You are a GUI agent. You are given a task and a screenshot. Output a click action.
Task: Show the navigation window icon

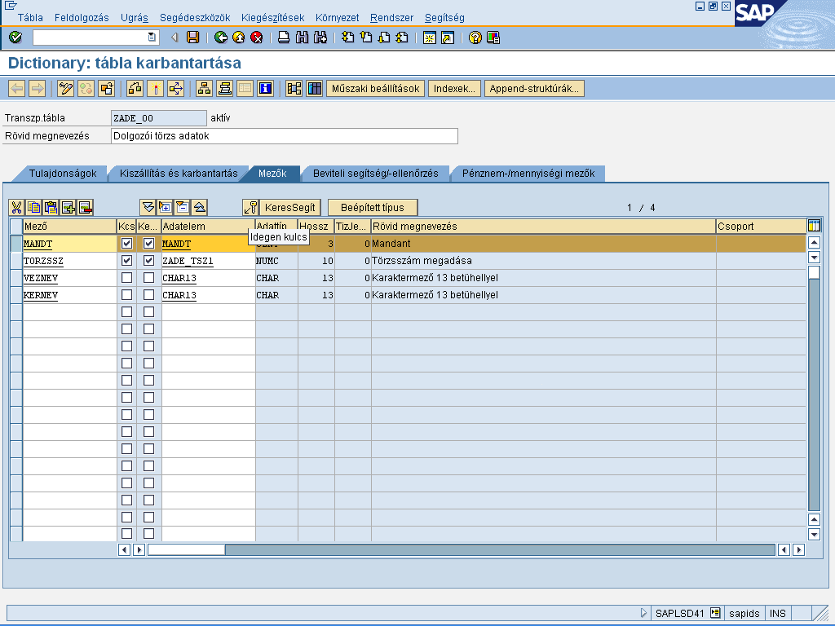(225, 88)
